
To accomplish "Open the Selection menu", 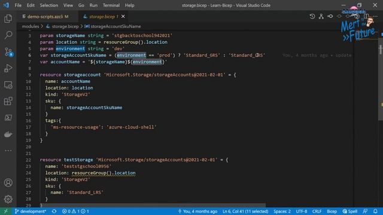I will coord(49,5).
